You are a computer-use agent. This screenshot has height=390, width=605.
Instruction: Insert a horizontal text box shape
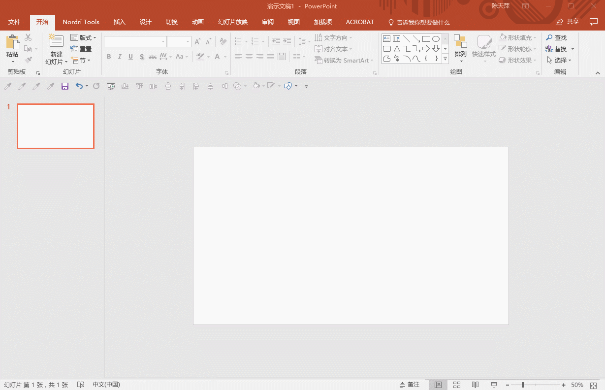(x=387, y=39)
